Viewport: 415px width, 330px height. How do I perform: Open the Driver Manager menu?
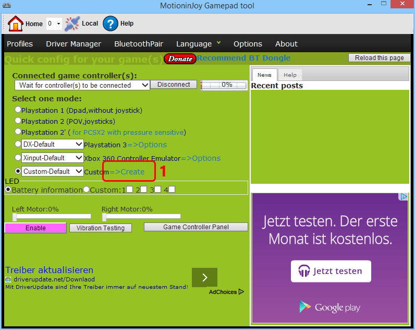[74, 44]
